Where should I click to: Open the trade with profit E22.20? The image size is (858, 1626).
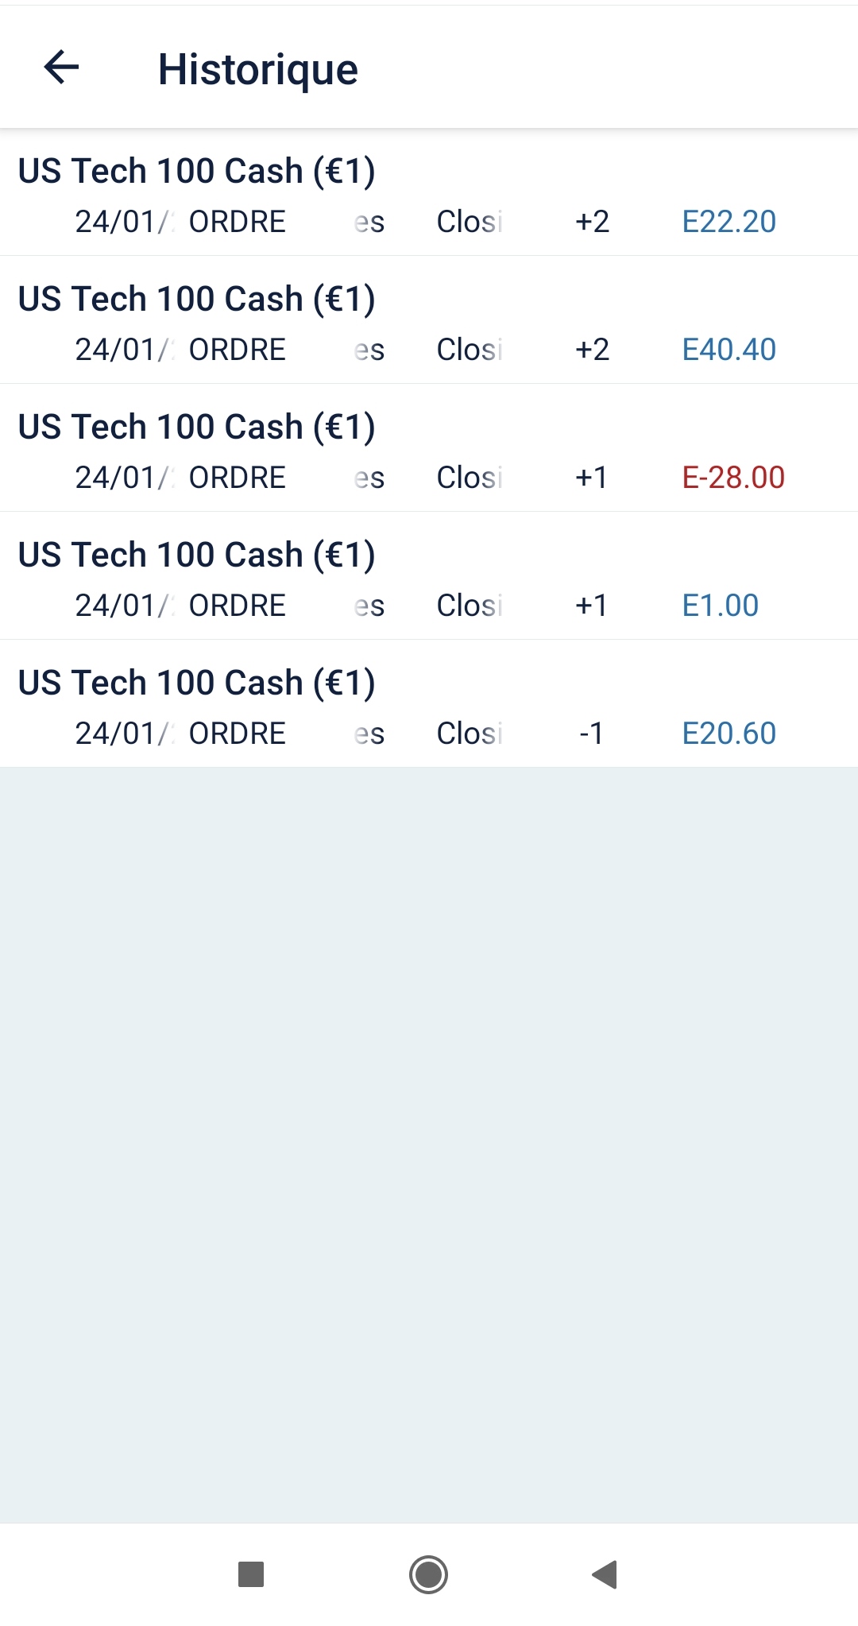point(729,222)
